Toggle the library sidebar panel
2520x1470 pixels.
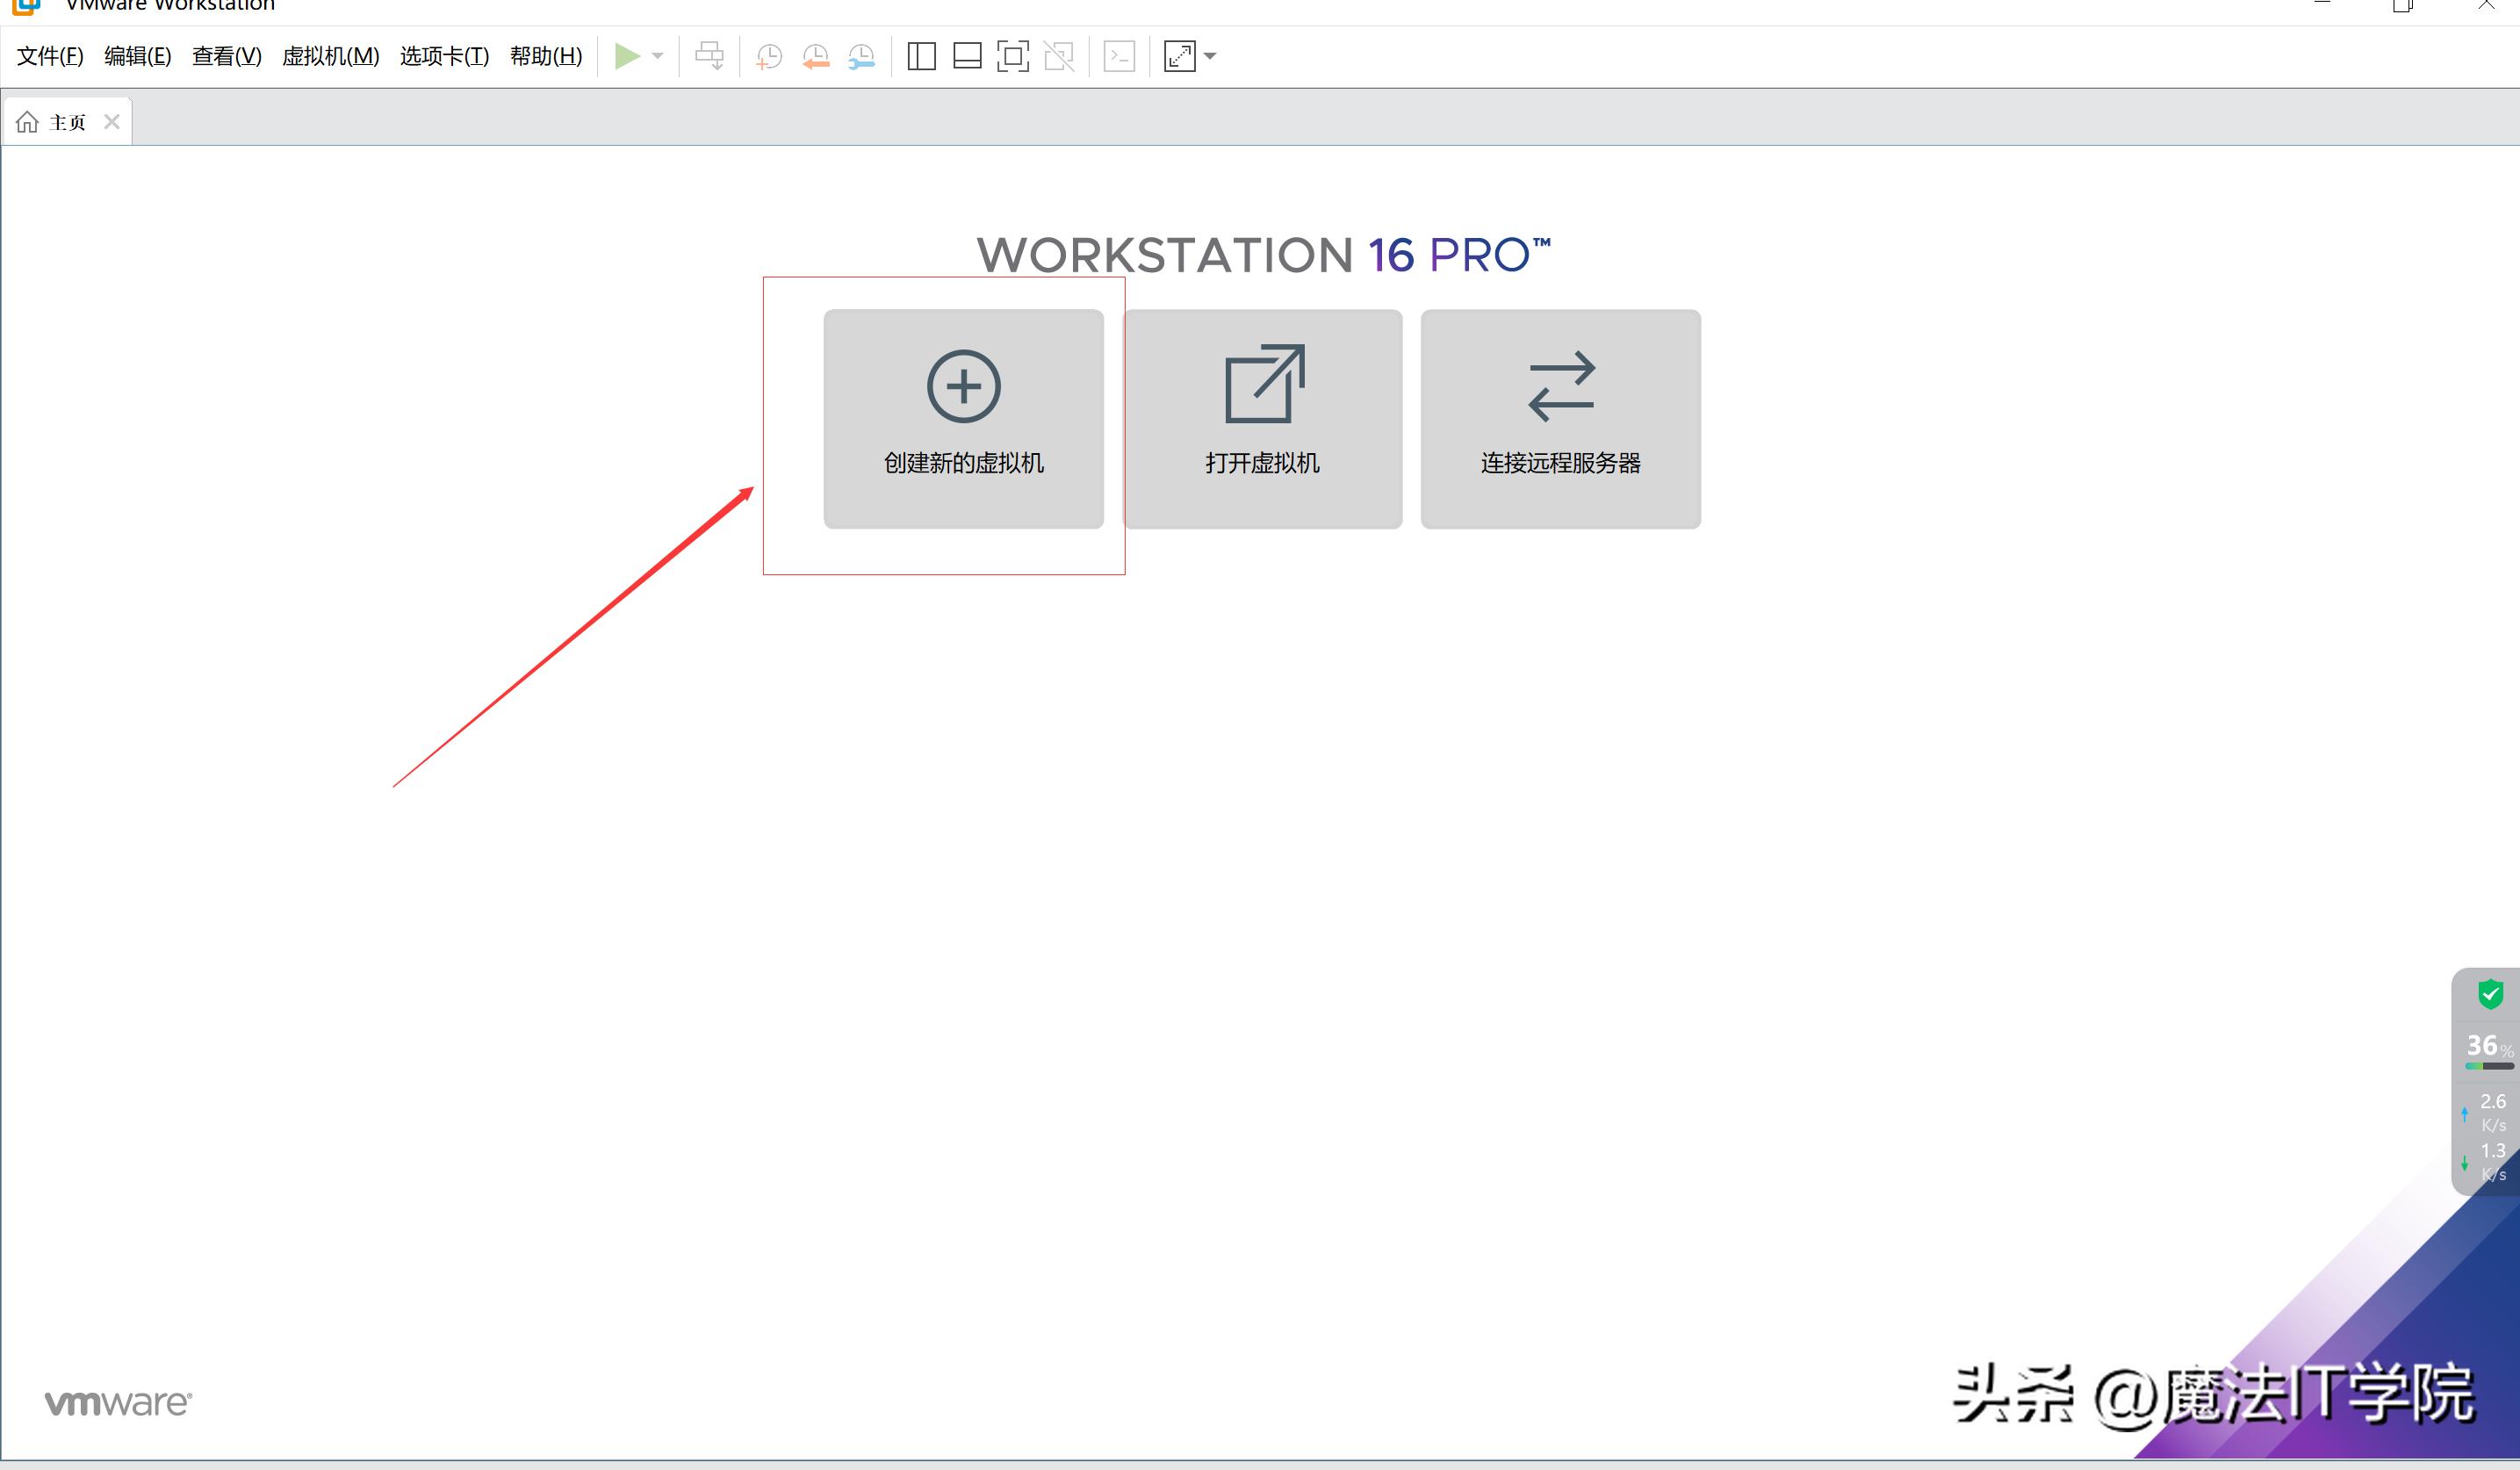click(920, 56)
